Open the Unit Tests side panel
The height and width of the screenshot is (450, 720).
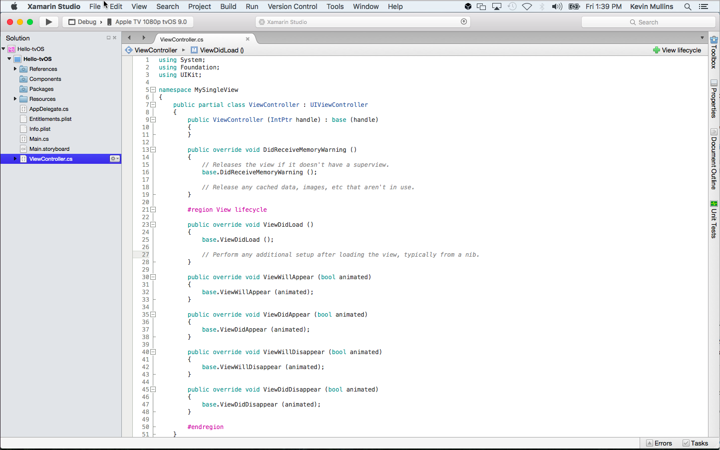tap(714, 219)
